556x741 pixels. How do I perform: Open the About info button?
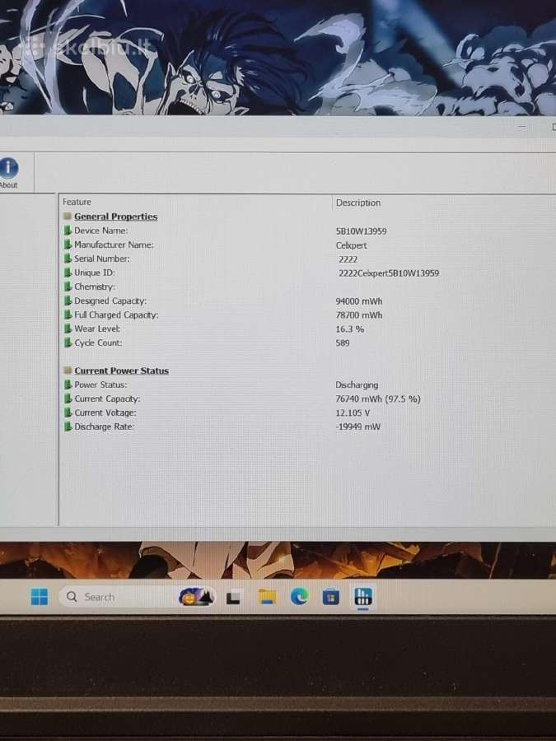tap(8, 173)
